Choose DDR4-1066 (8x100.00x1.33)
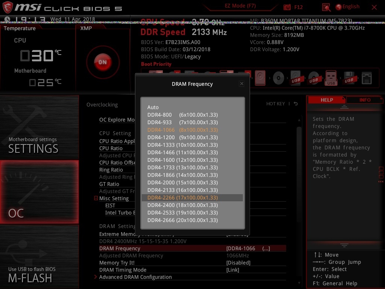 [x=192, y=130]
